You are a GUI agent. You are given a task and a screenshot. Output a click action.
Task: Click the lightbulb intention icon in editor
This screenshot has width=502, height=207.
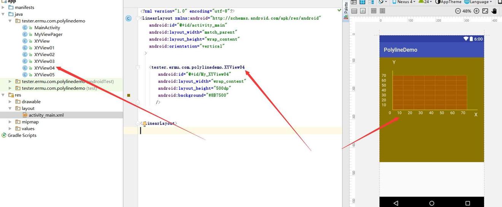145,124
